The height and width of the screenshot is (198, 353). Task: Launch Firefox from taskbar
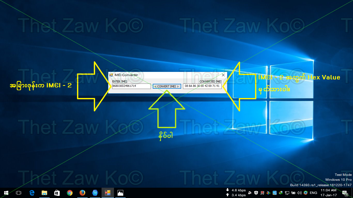pyautogui.click(x=82, y=193)
